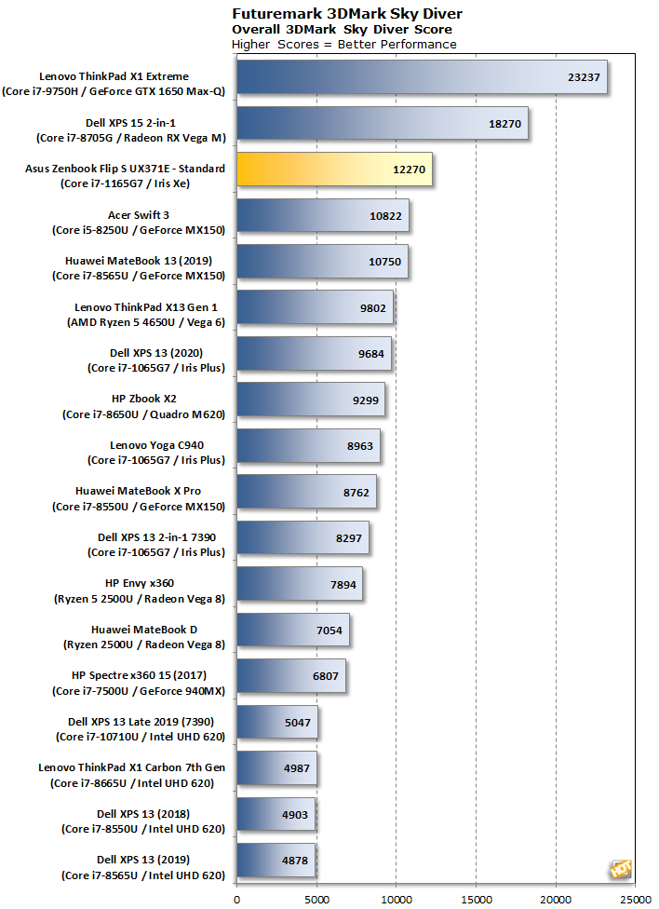Click the score value 5047

(297, 723)
